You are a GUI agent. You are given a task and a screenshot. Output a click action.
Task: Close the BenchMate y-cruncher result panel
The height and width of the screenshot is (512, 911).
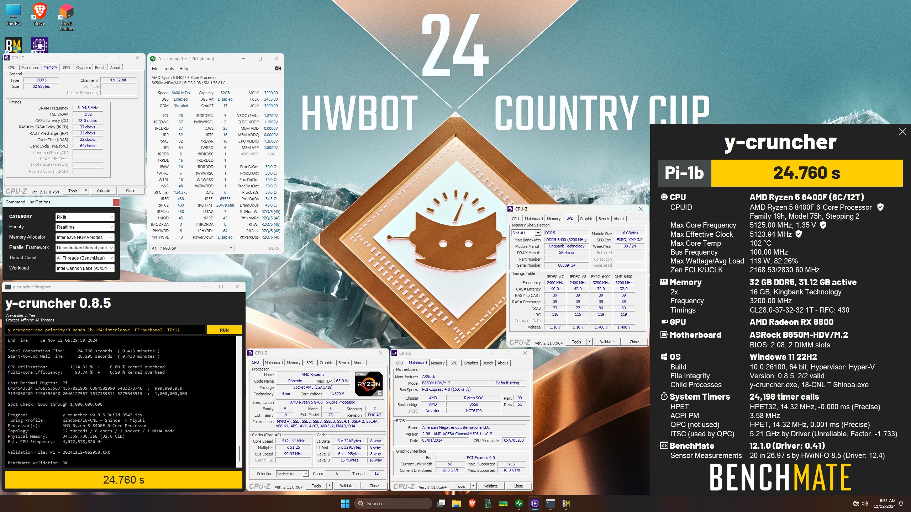(902, 132)
